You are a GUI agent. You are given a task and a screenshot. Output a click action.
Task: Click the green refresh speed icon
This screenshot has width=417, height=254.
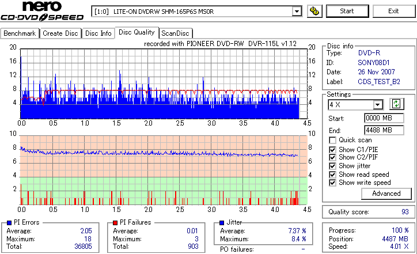[396, 104]
